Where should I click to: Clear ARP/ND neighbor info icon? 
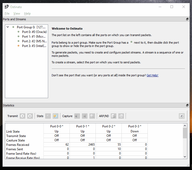tap(121, 116)
